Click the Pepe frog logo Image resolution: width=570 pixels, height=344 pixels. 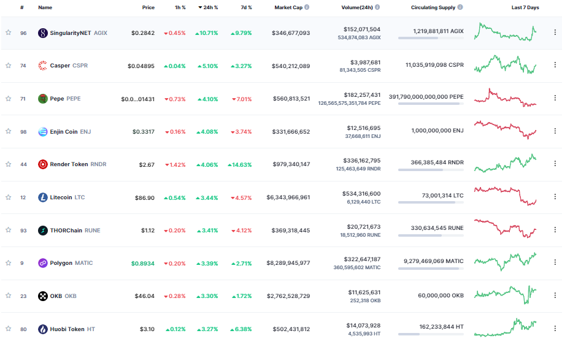[x=43, y=99]
